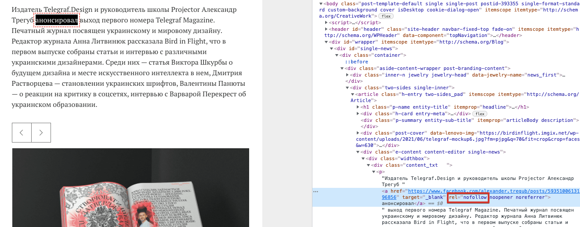Image resolution: width=580 pixels, height=227 pixels.
Task: Open the three-dot menu beside selected node
Action: (x=315, y=192)
